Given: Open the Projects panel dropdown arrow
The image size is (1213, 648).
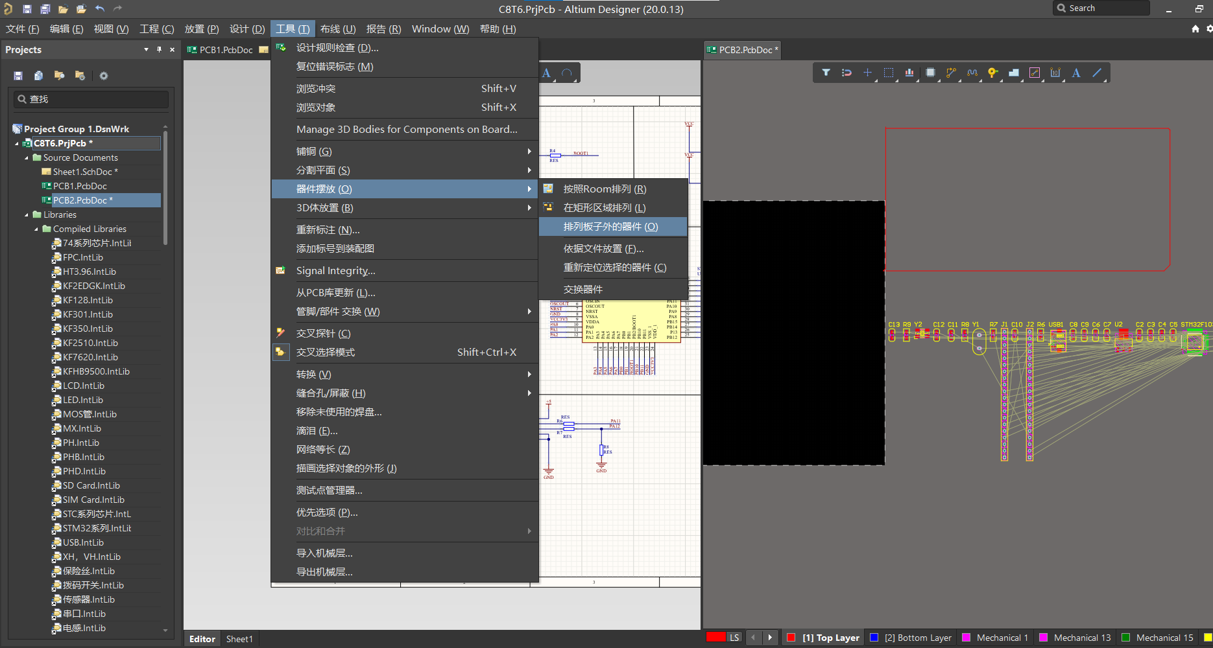Looking at the screenshot, I should (145, 49).
